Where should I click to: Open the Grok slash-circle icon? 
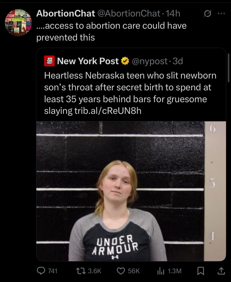207,13
